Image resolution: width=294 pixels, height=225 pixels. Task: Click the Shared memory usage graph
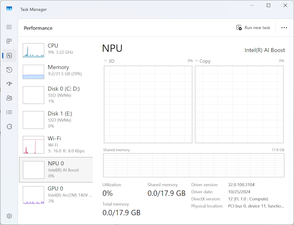click(x=194, y=165)
